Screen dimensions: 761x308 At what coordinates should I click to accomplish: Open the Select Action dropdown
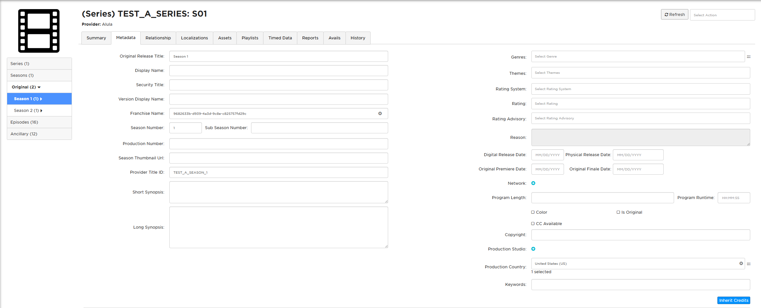pos(722,15)
